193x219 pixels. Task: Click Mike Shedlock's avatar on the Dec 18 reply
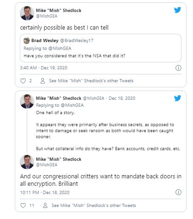pos(27,101)
